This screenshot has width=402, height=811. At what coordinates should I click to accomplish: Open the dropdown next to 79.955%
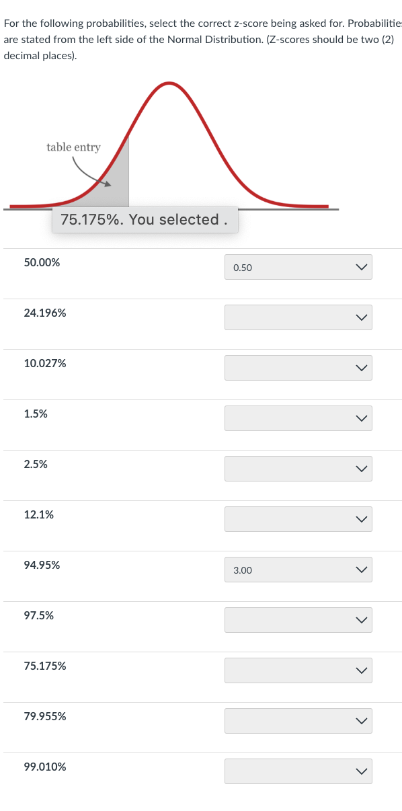298,720
